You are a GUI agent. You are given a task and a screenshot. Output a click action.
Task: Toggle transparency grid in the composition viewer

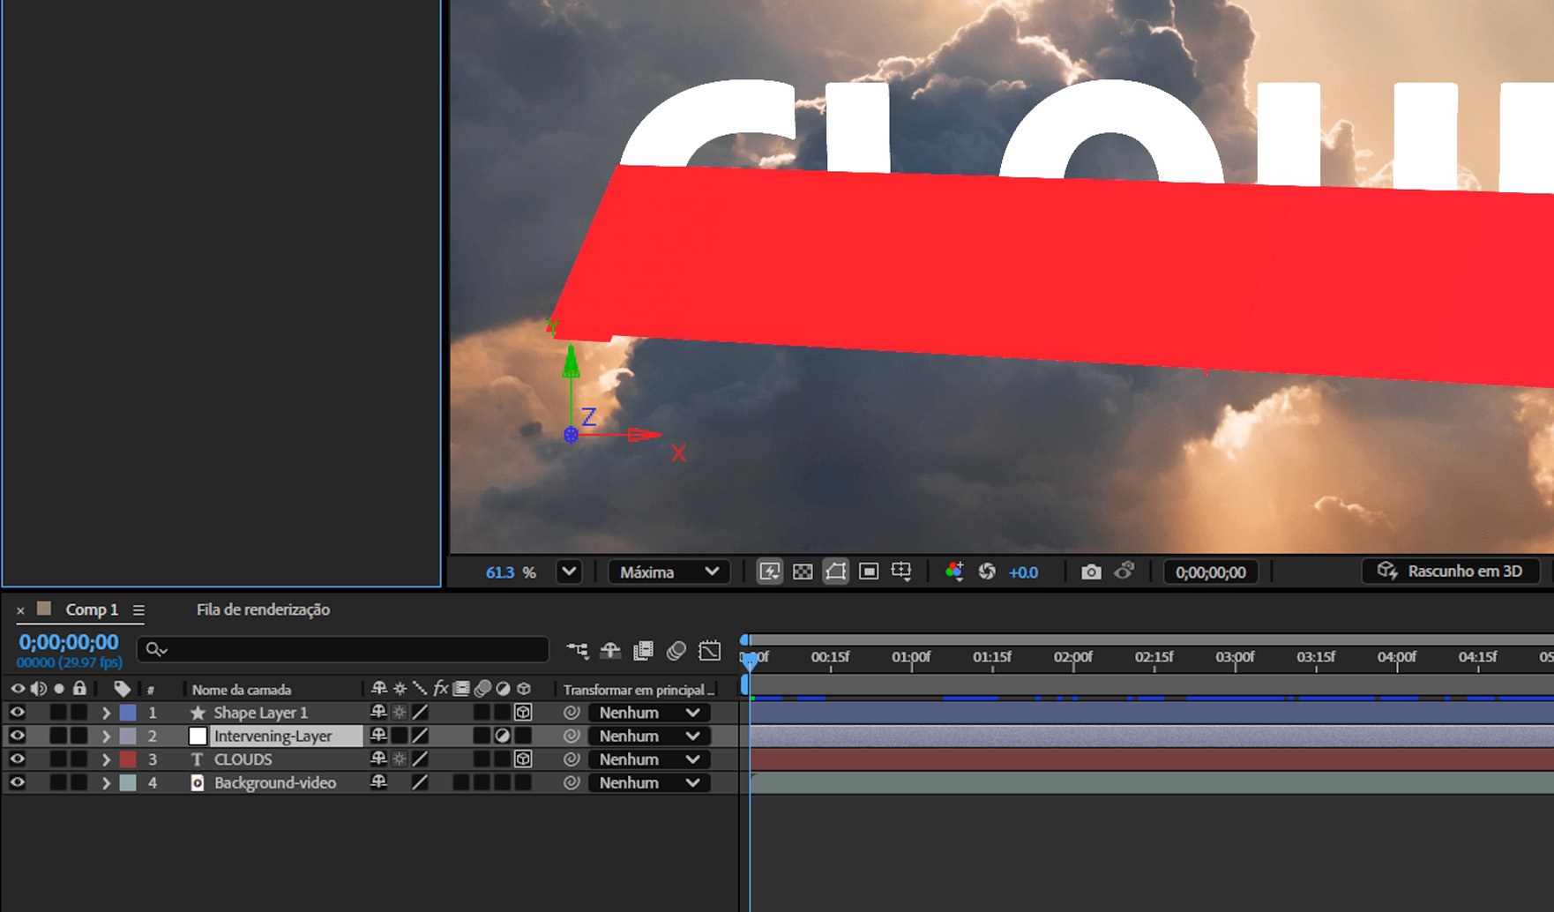click(x=803, y=572)
